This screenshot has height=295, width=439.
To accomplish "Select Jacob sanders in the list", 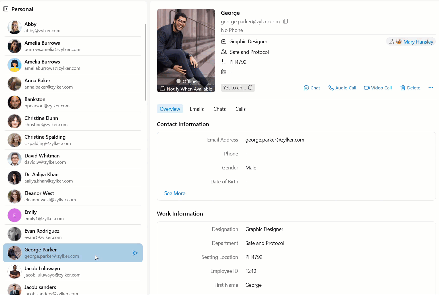I will (x=73, y=288).
